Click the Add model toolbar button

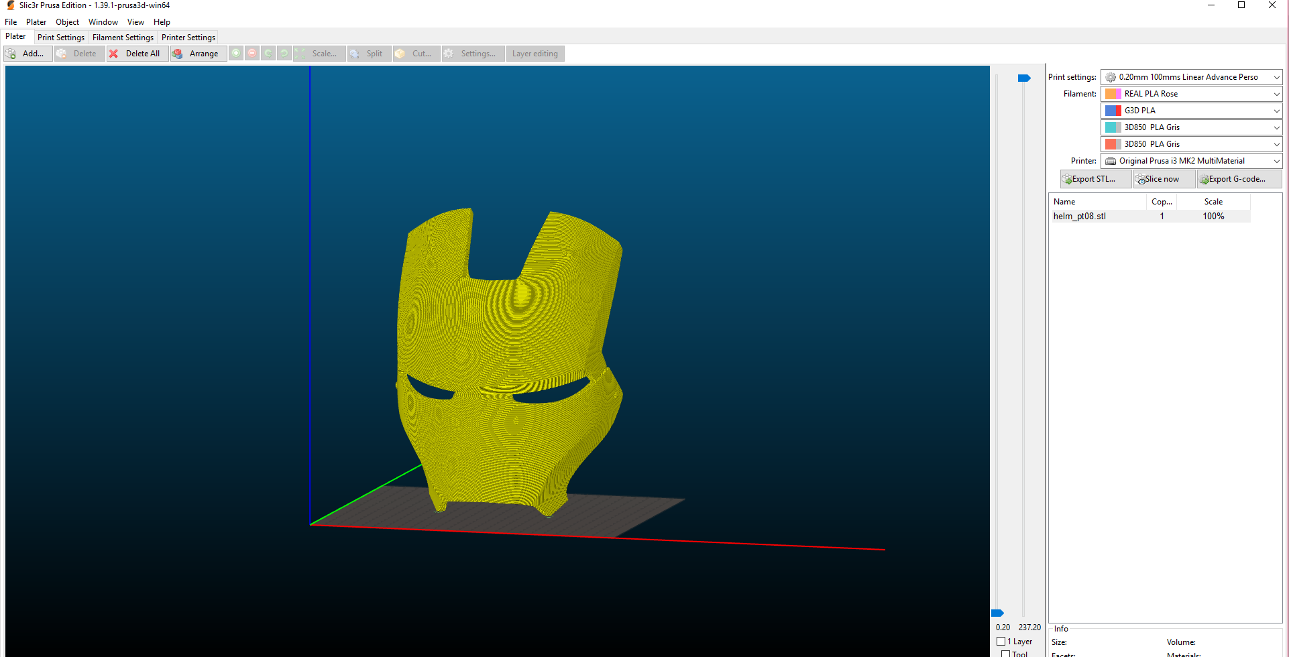[27, 54]
